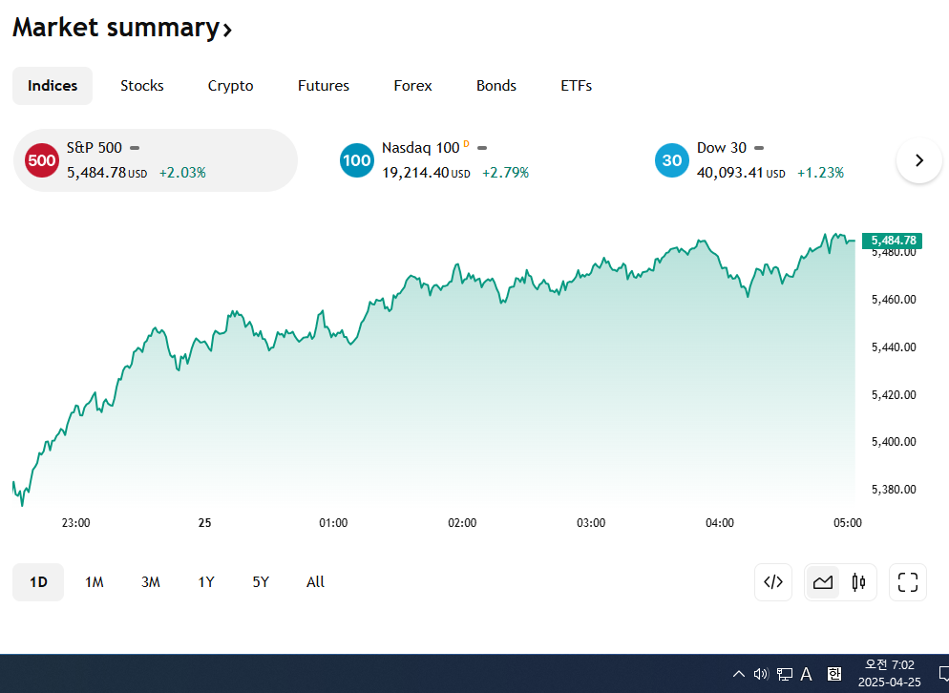Show next indices with the right arrow
Screen dimensions: 949x693
(919, 160)
